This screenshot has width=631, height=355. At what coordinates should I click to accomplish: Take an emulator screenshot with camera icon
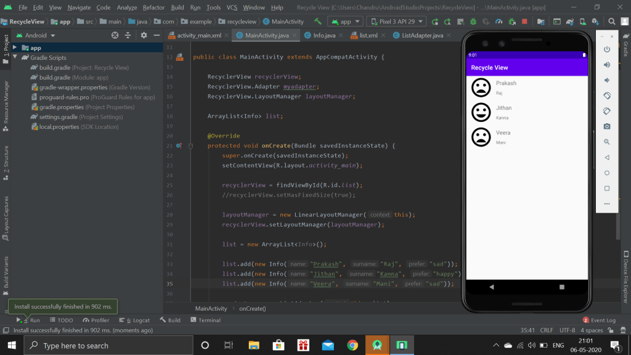(x=607, y=126)
